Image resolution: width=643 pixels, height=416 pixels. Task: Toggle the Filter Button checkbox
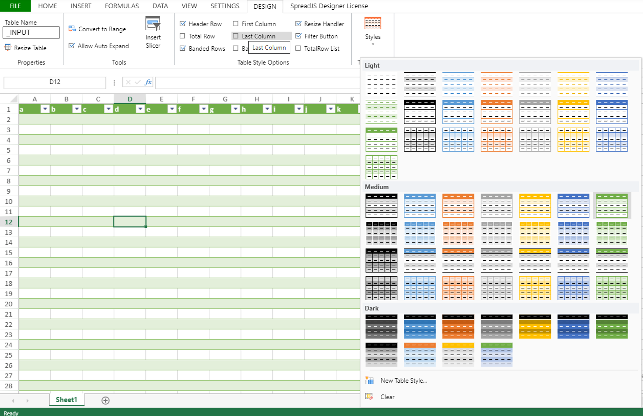point(298,36)
